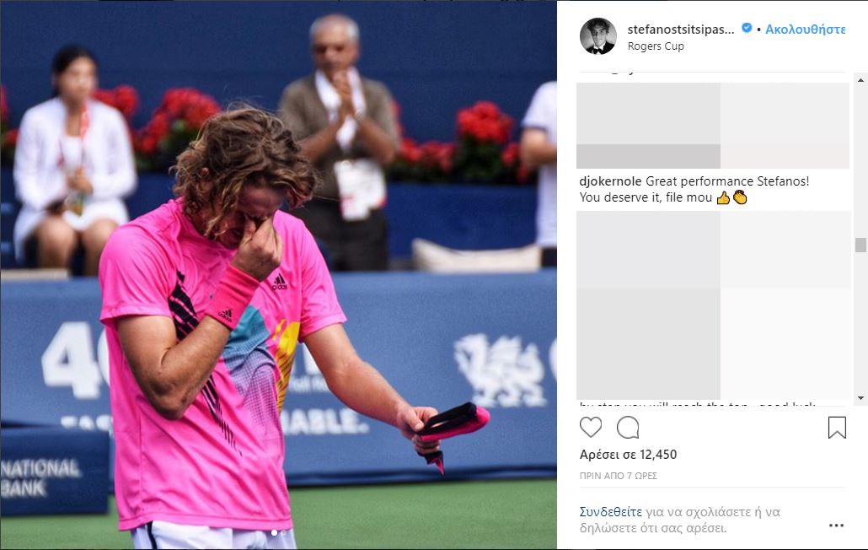Select the first carousel dot indicator
Screen dimensions: 868x550
[x=274, y=533]
